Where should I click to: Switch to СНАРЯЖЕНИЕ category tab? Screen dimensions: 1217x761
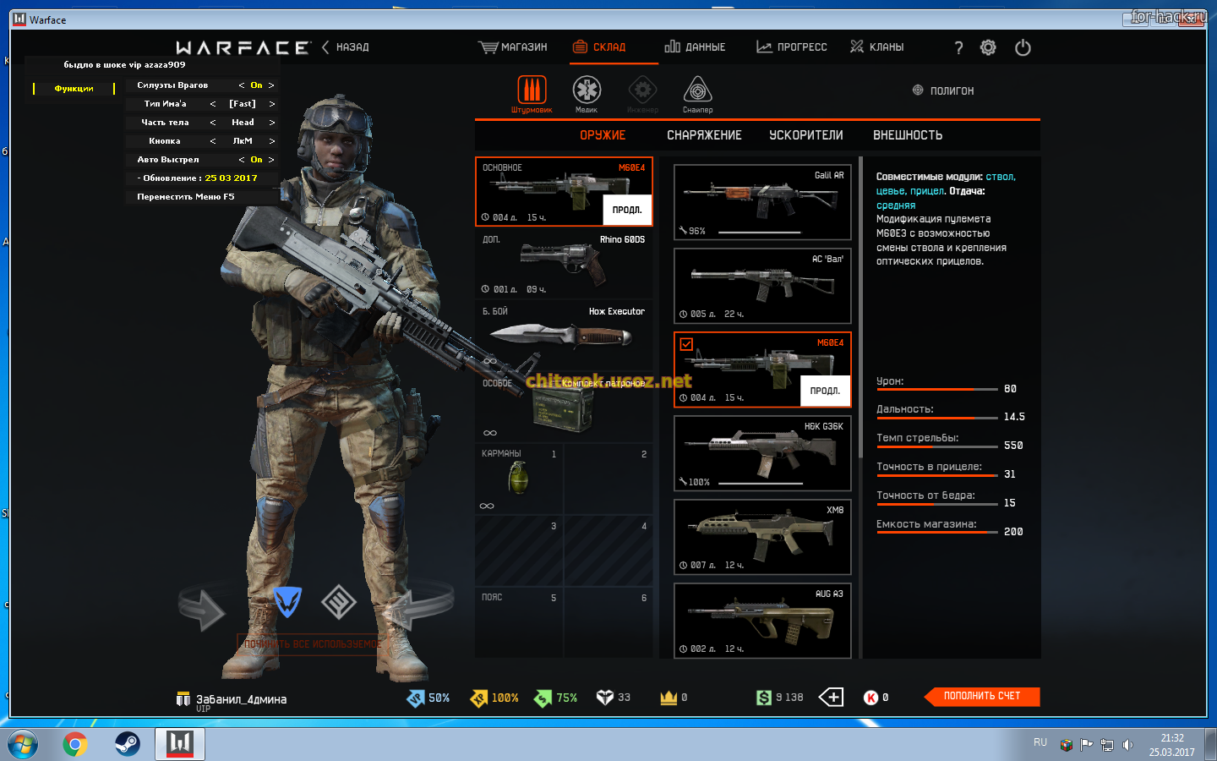[704, 135]
